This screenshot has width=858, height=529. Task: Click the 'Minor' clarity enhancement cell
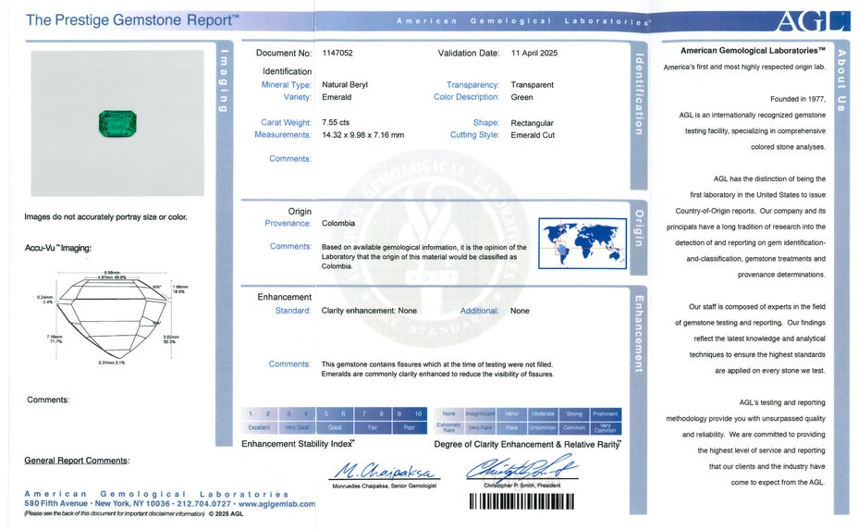point(511,414)
